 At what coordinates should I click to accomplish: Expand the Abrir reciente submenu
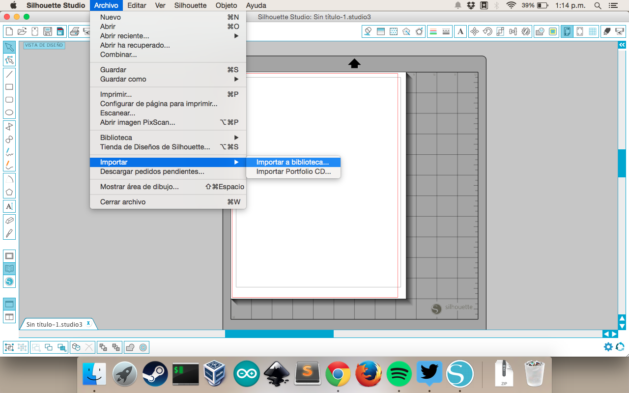tap(168, 36)
